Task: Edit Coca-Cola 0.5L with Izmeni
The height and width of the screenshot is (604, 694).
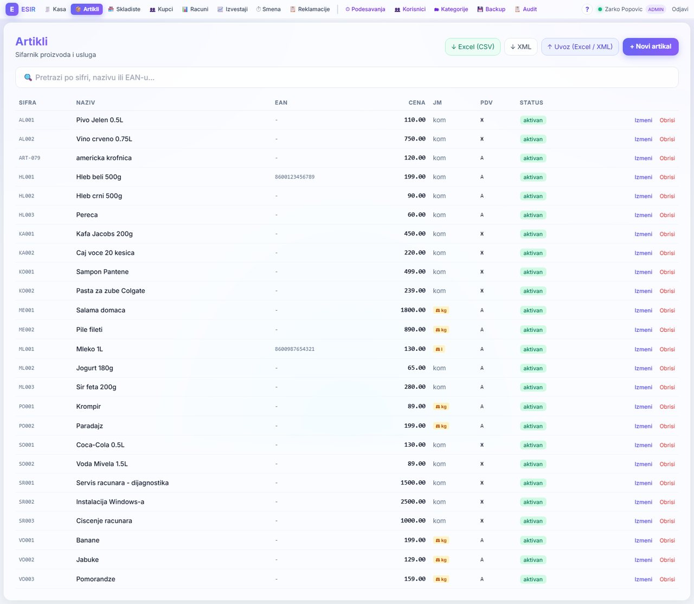Action: (644, 445)
